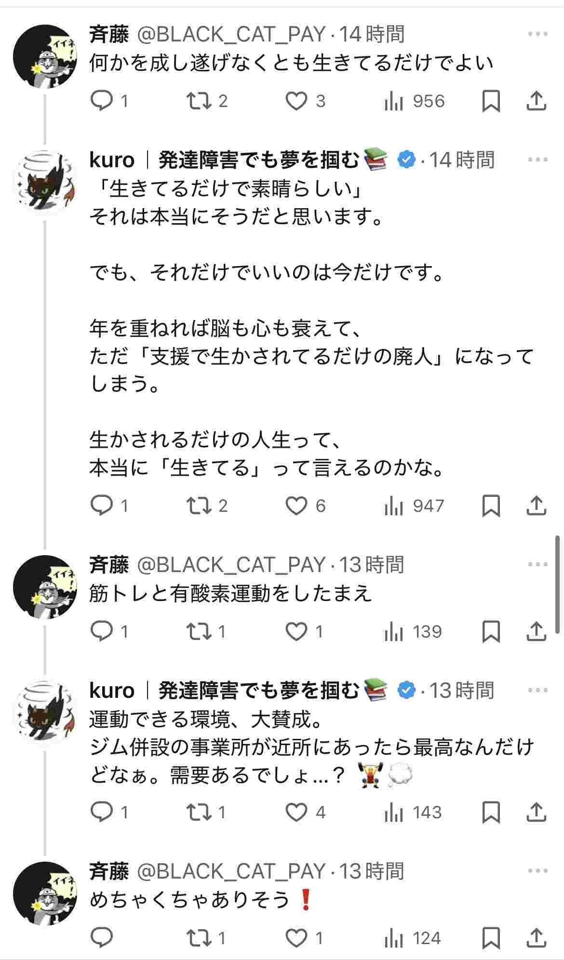Viewport: 564px width, 960px height.
Task: Bookmark the めちゃくちゃありそう tweet
Action: (x=491, y=938)
